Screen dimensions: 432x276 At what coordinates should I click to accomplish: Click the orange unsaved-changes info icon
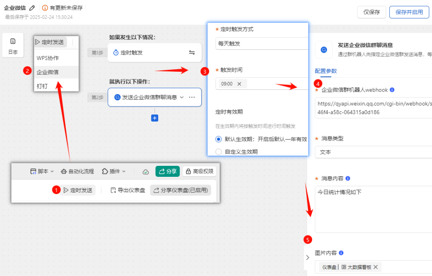[x=45, y=8]
